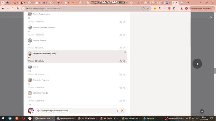Open avatar of the comment 98 author

(x=30, y=40)
